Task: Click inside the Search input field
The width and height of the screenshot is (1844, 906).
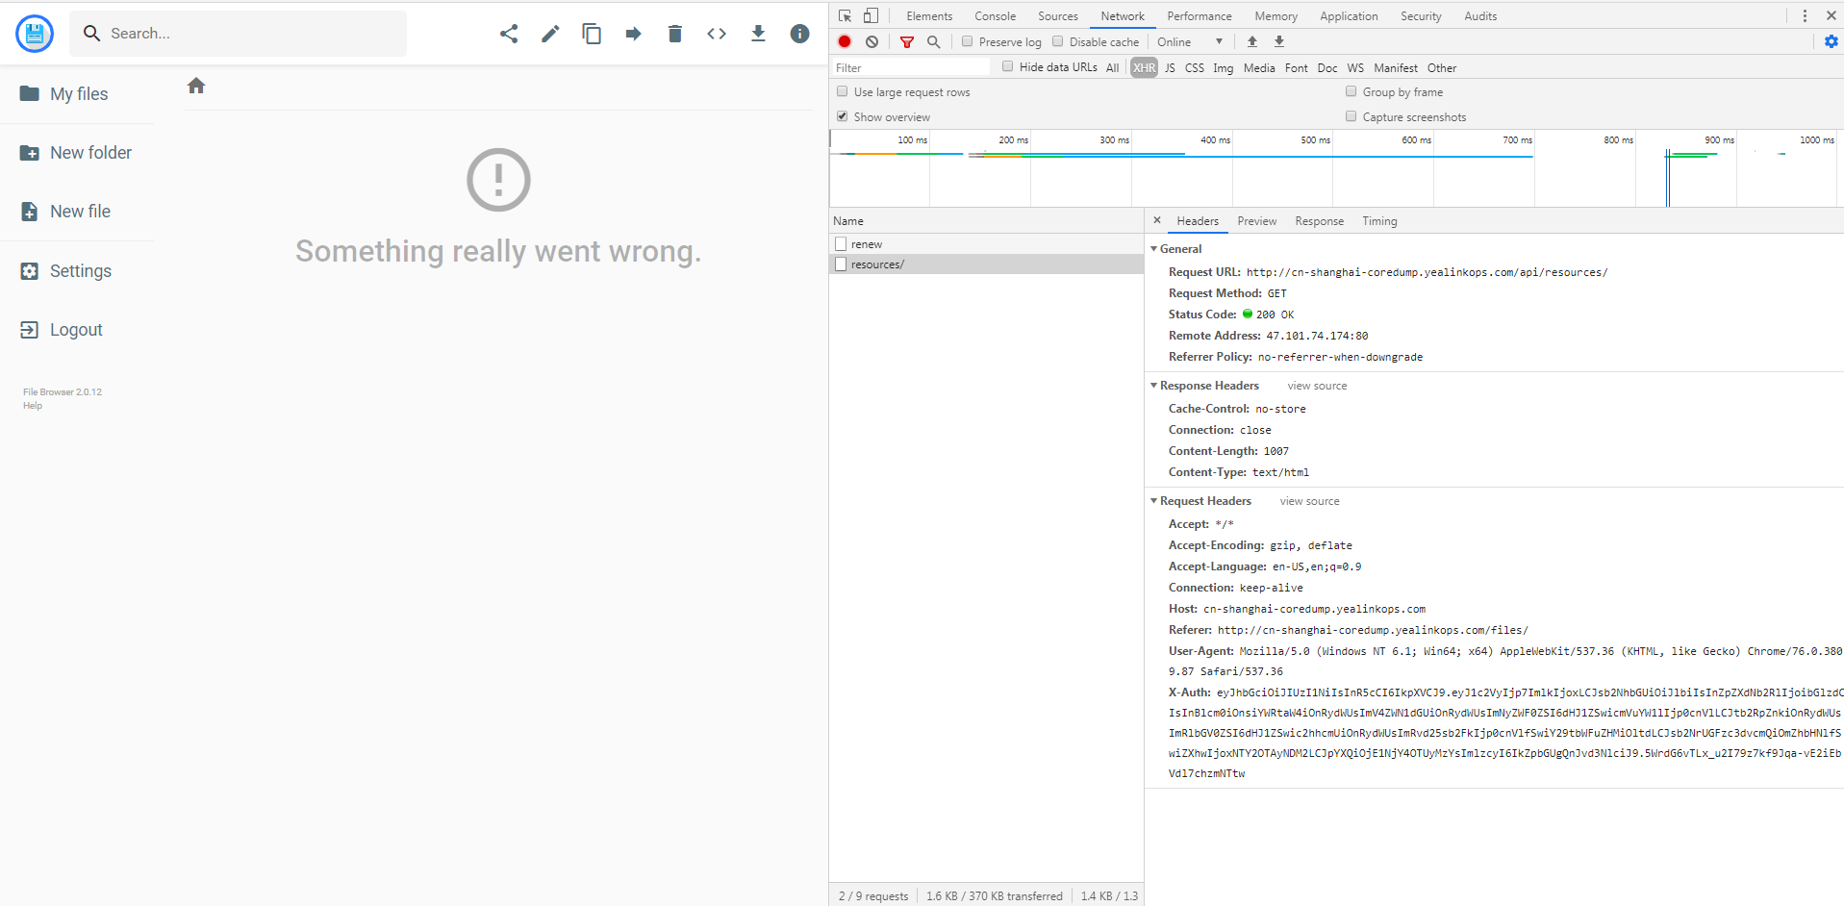Action: 239,33
